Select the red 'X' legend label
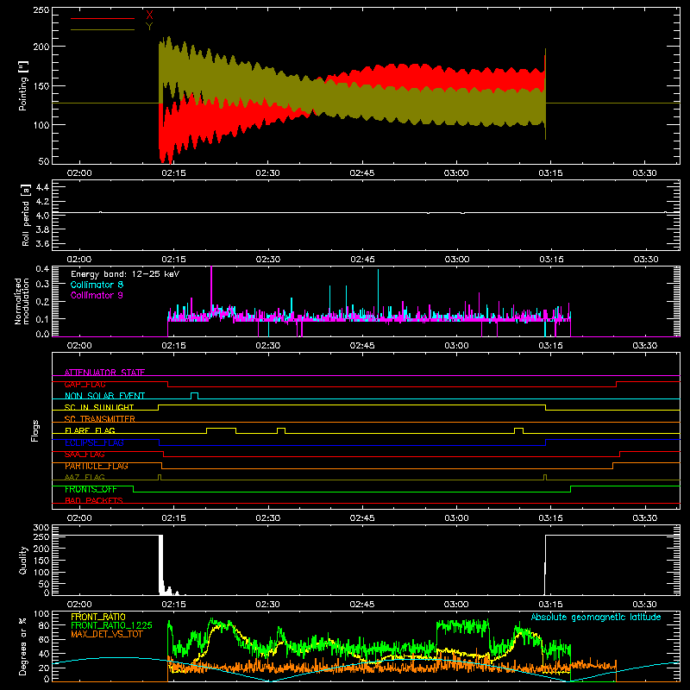 click(x=149, y=15)
